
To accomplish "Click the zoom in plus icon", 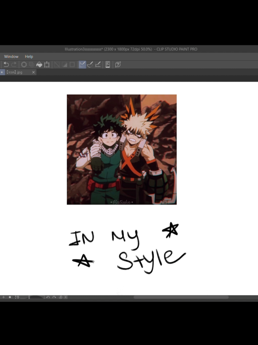I will (3, 297).
